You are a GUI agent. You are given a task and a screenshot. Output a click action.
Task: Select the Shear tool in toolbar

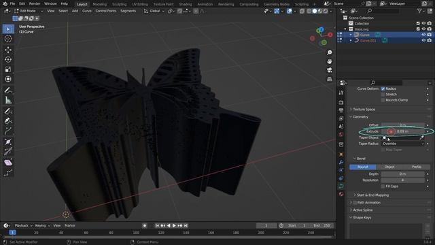coord(8,163)
